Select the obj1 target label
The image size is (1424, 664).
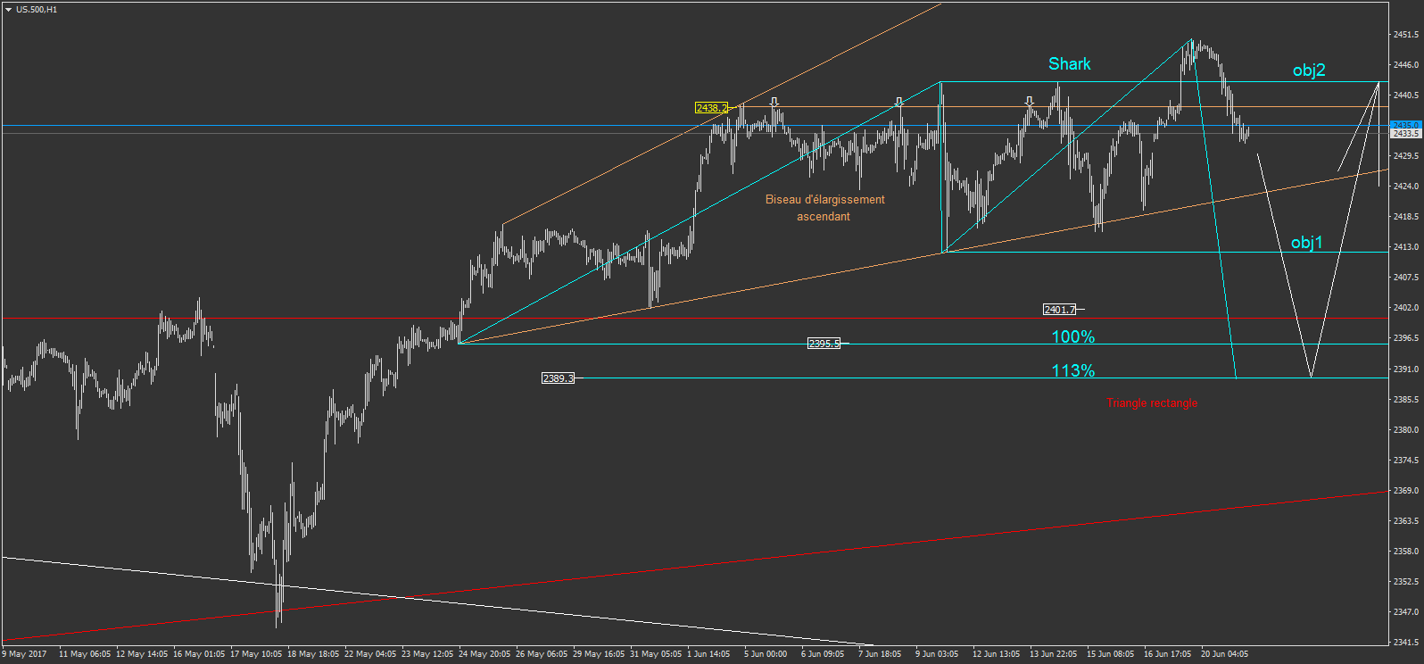tap(1307, 242)
